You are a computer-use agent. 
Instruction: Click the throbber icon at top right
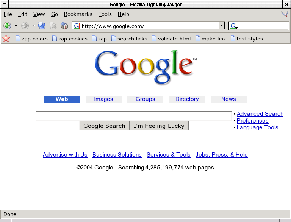pos(285,14)
